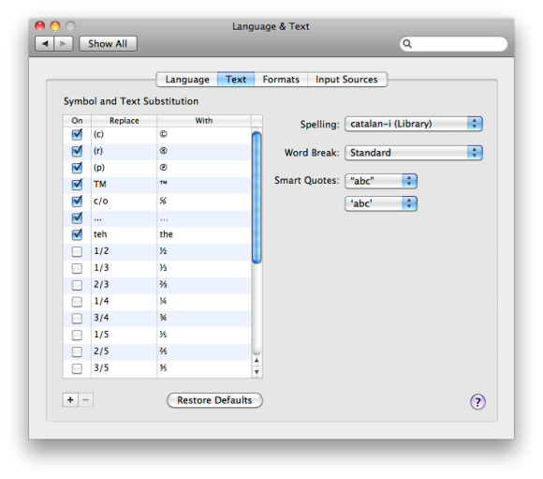Viewport: 543px width, 479px height.
Task: Click the magnifier icon in the search field
Action: pos(407,44)
